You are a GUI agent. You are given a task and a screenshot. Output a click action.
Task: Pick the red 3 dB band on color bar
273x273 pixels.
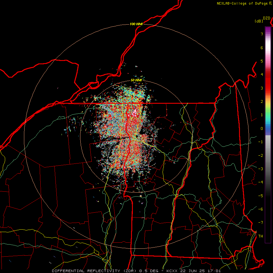click(268, 87)
